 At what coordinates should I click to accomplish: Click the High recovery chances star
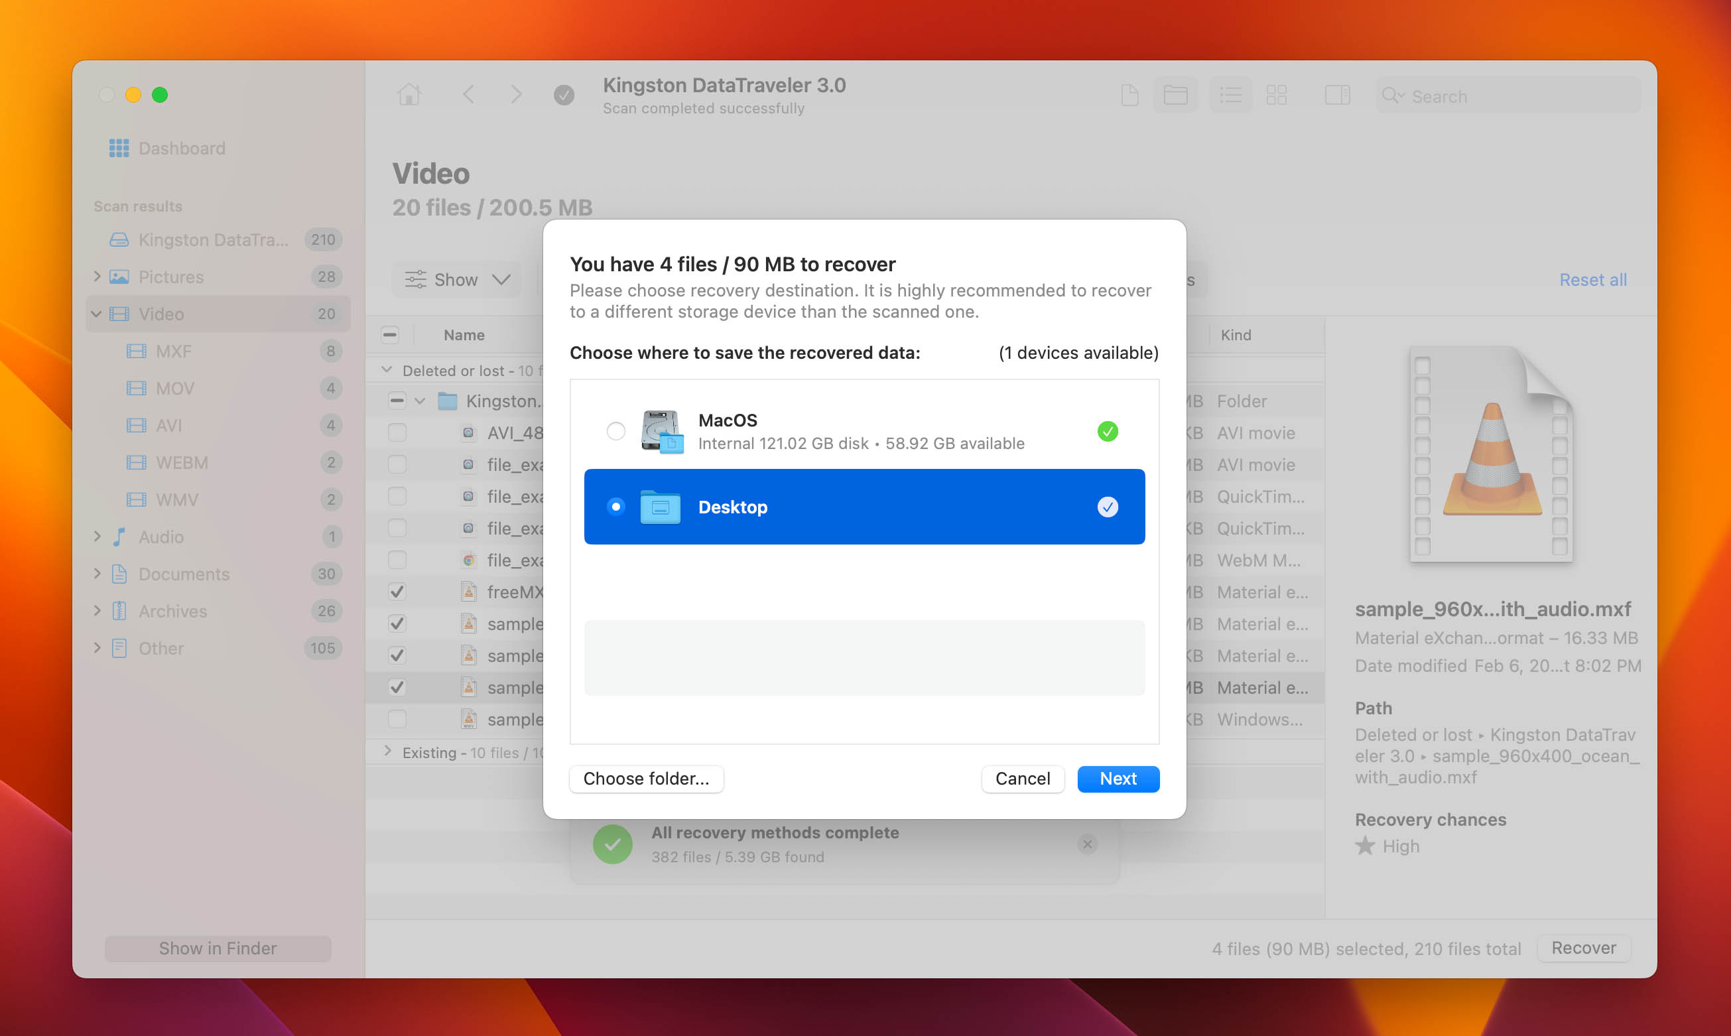click(1364, 846)
